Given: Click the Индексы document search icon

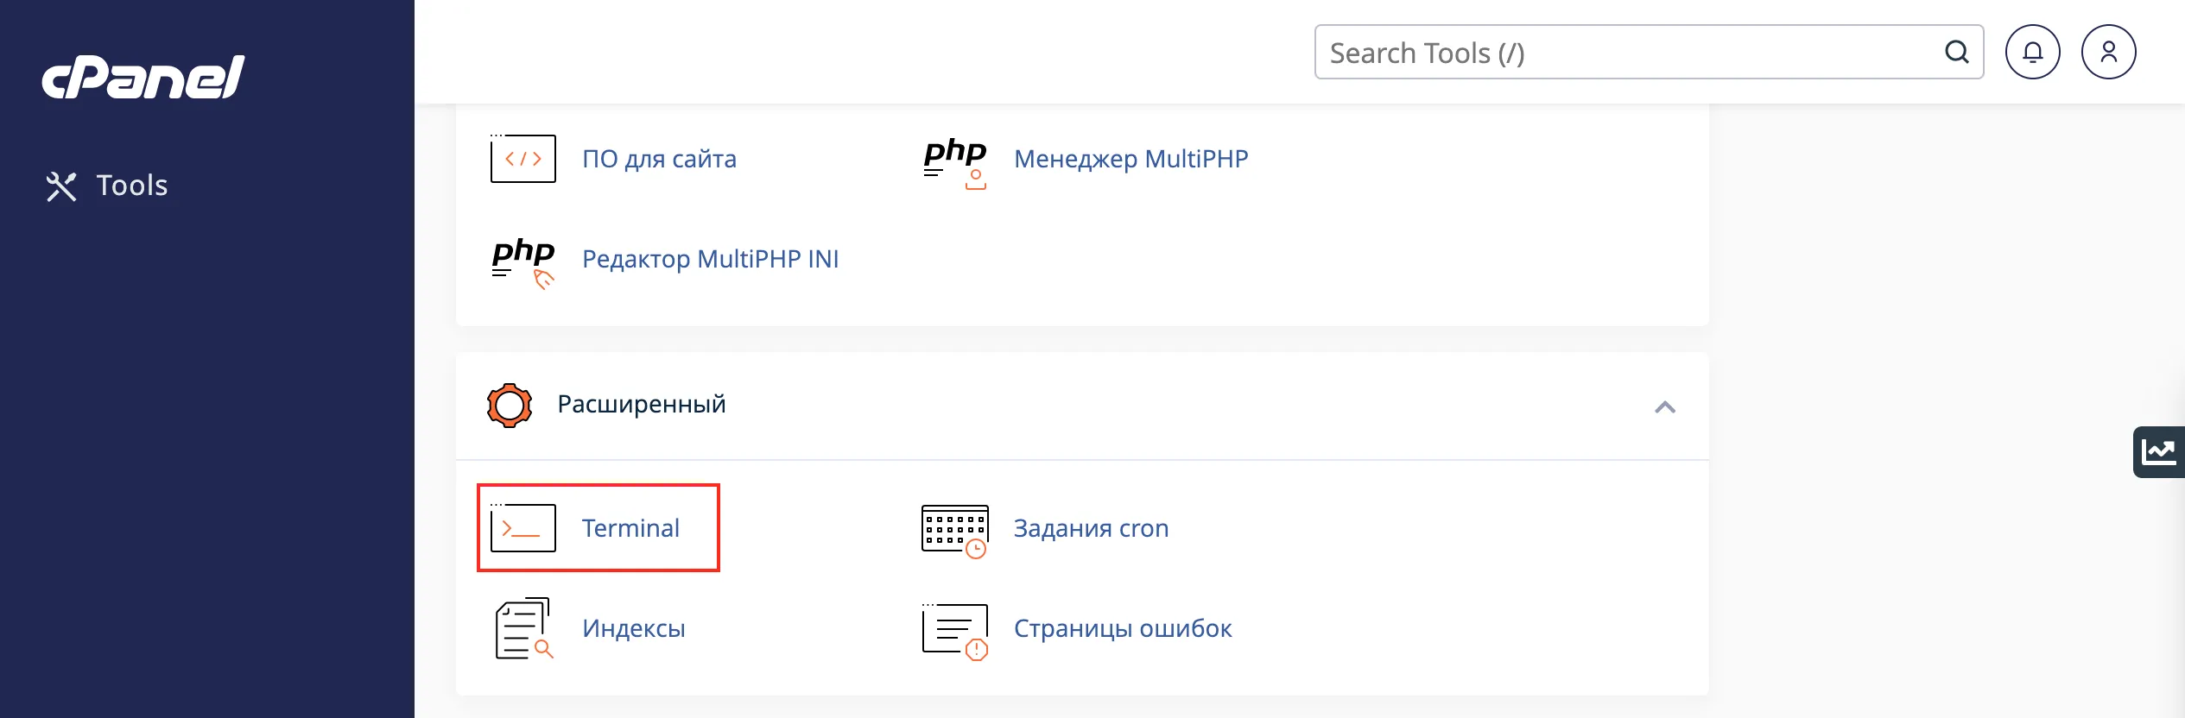Looking at the screenshot, I should click(x=523, y=628).
